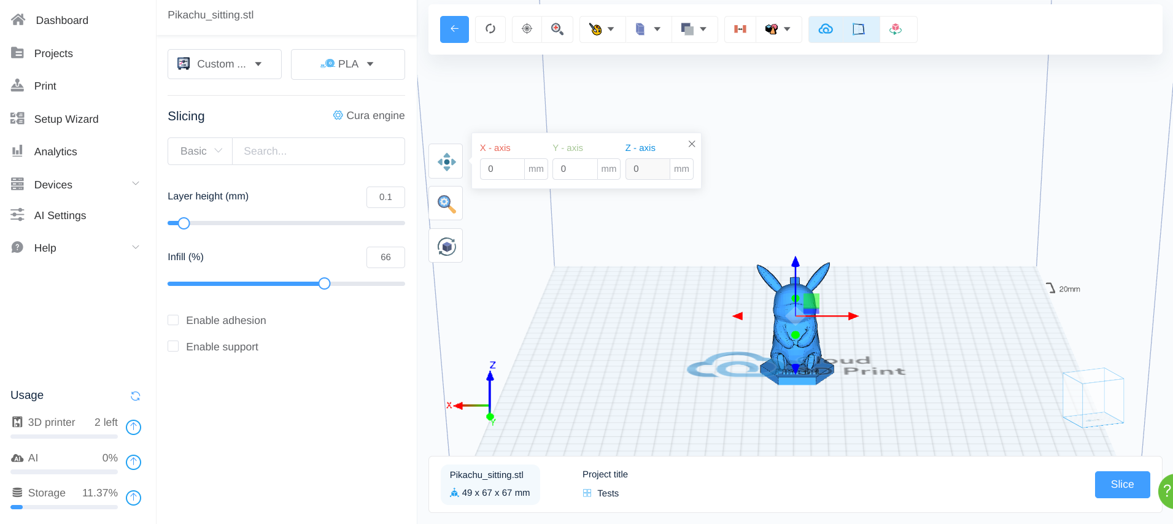Viewport: 1173px width, 524px height.
Task: Upgrade AI usage arrow icon
Action: tap(133, 462)
